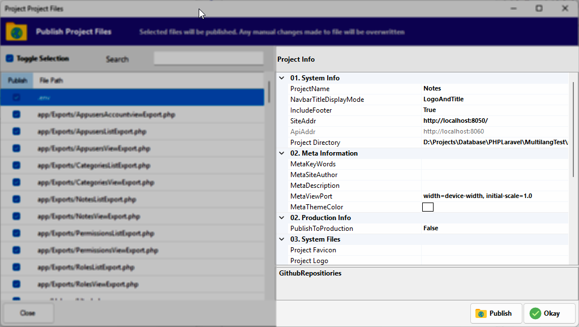Click the ApiAddr value http://localhost:8060

[x=453, y=131]
